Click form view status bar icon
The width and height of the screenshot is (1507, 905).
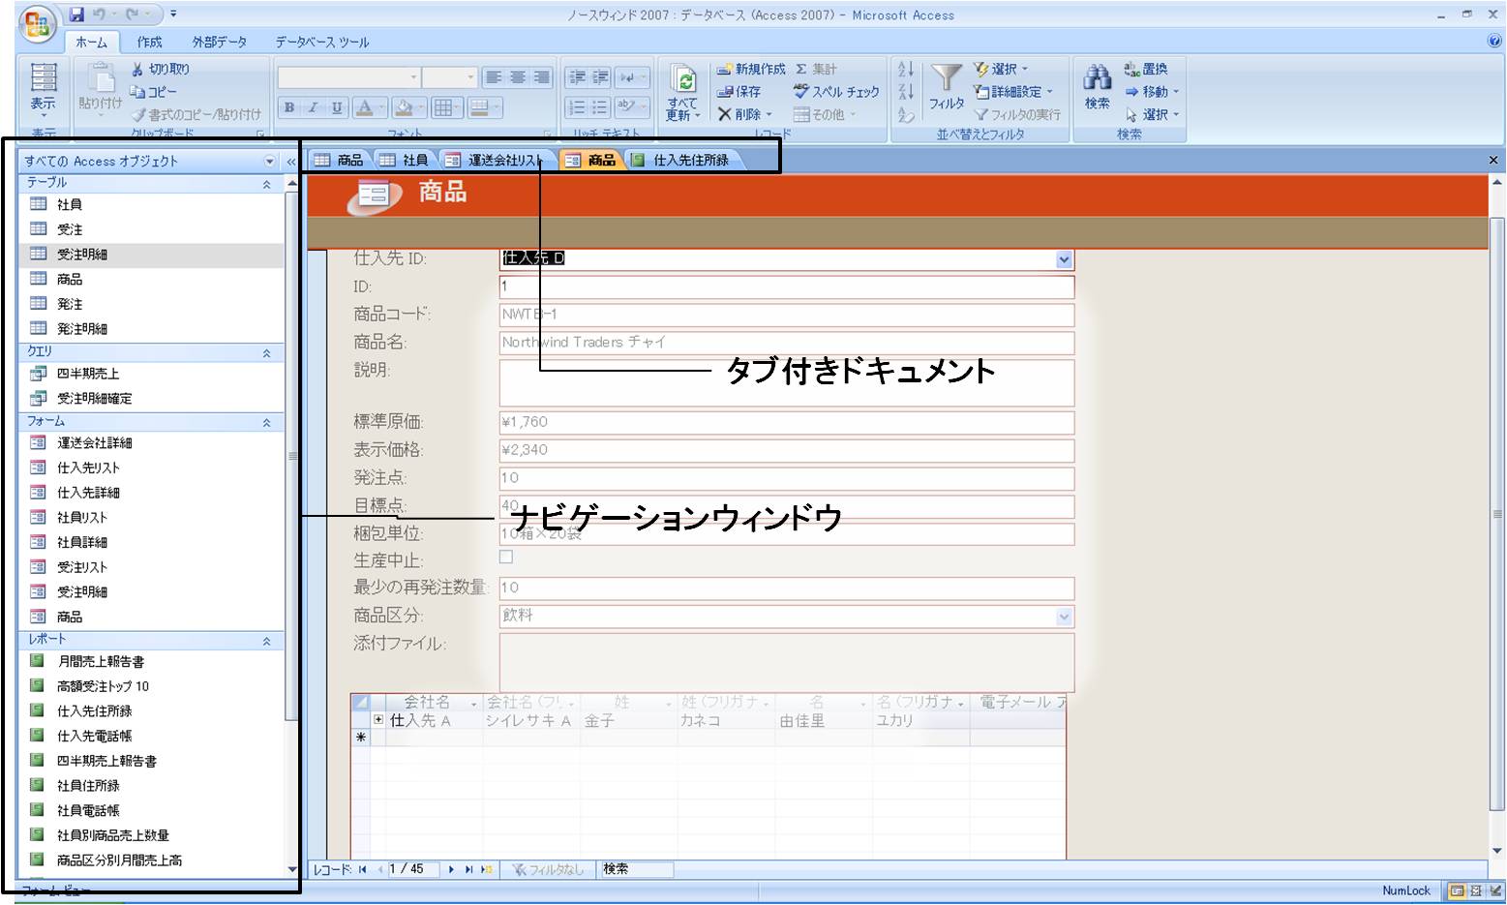1457,890
